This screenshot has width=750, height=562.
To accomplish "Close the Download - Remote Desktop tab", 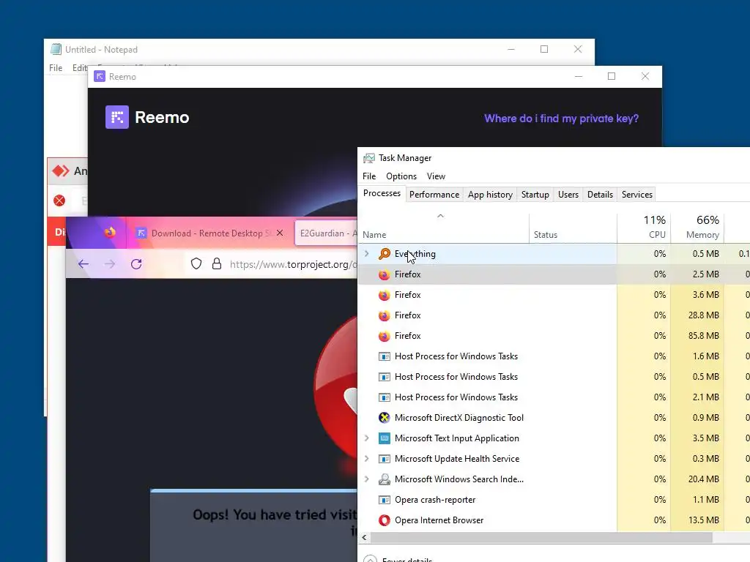I will point(280,233).
